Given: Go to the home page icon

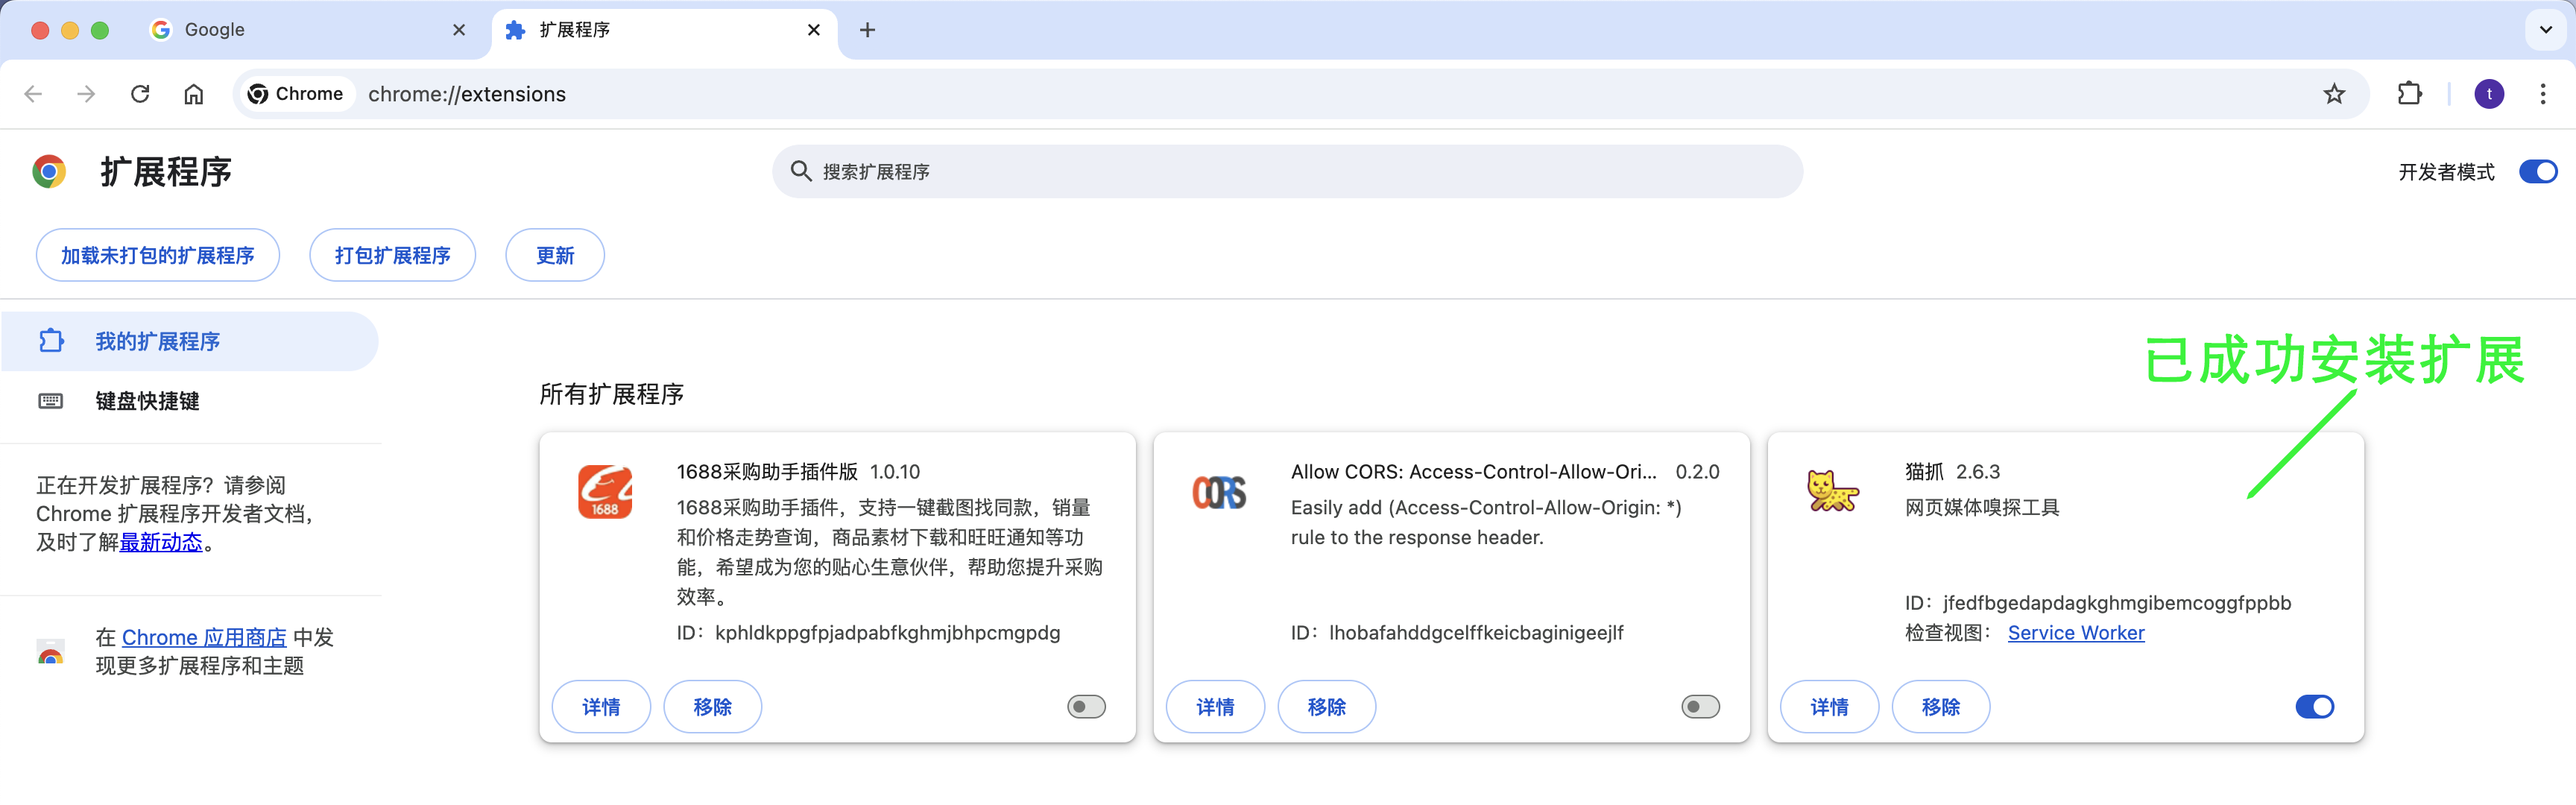Looking at the screenshot, I should 194,94.
